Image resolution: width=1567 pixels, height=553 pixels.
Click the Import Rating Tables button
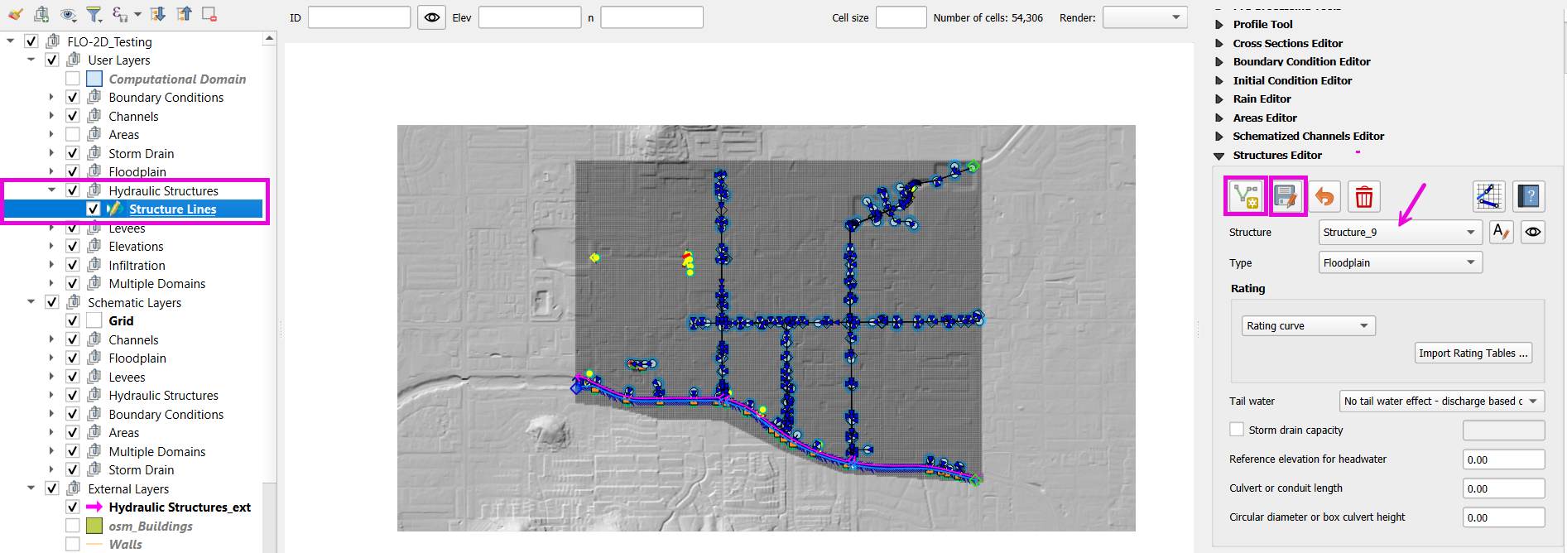1473,353
